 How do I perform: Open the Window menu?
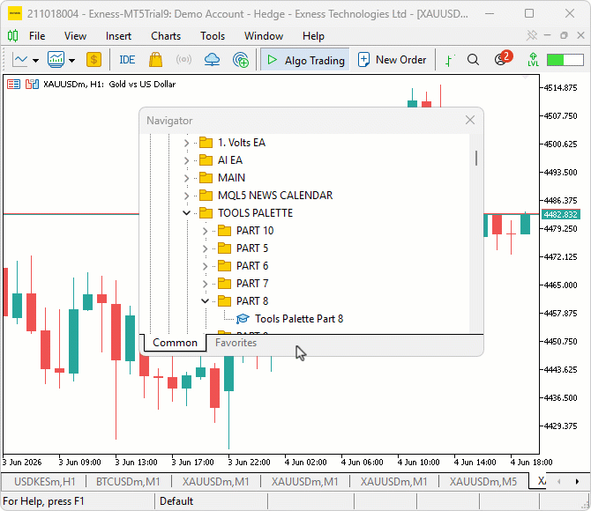pos(264,36)
